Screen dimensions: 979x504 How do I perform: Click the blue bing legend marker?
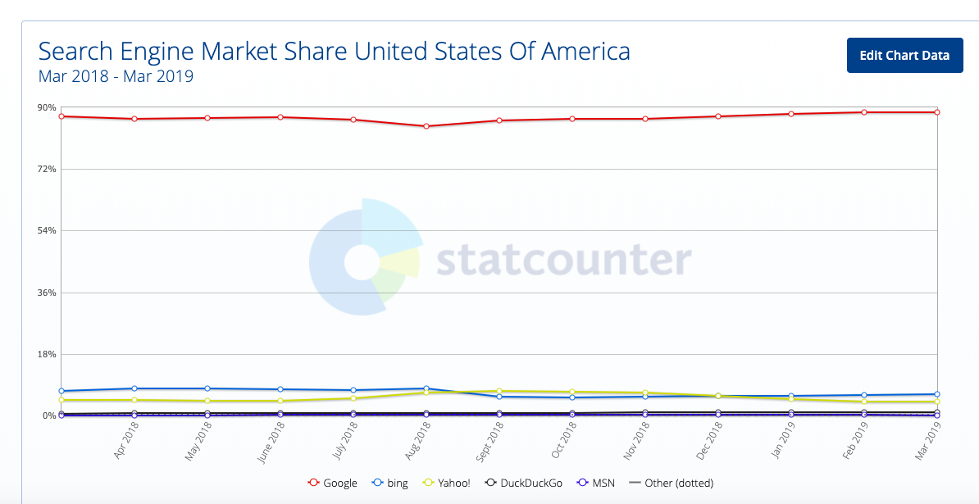point(376,483)
